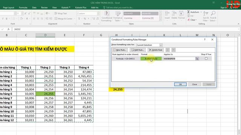Open the View tab
This screenshot has height=135, width=241.
click(x=54, y=7)
